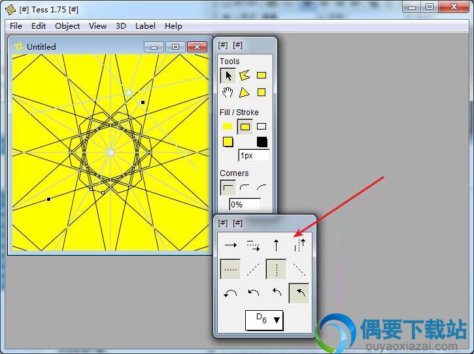Open the Help menu
Screen dimensions: 474x354
pyautogui.click(x=173, y=26)
